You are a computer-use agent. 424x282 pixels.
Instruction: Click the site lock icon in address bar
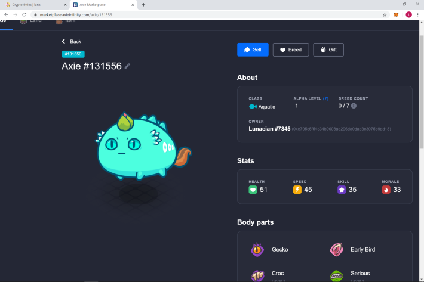[x=35, y=14]
